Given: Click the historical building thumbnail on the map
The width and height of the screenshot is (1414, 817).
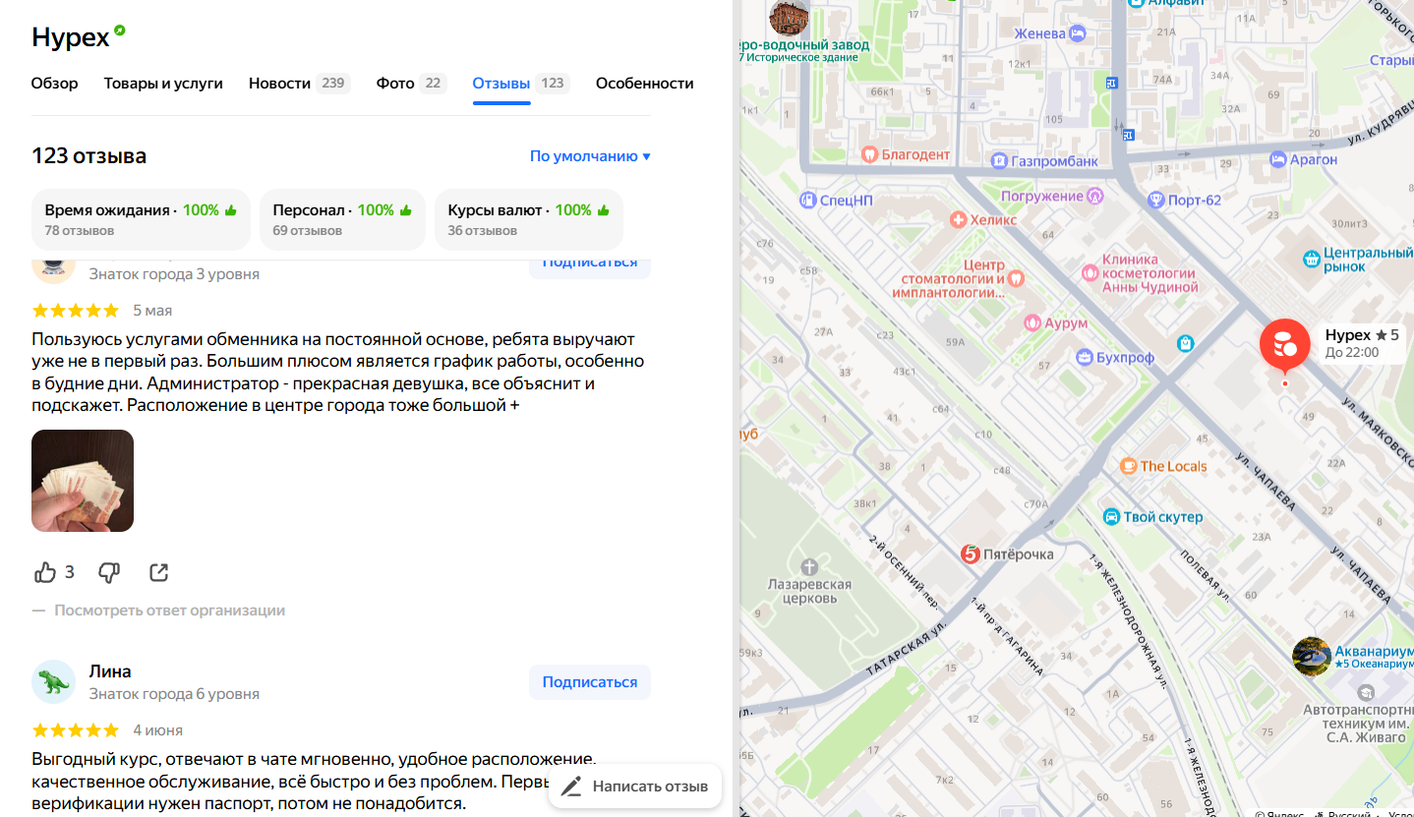Looking at the screenshot, I should 790,18.
